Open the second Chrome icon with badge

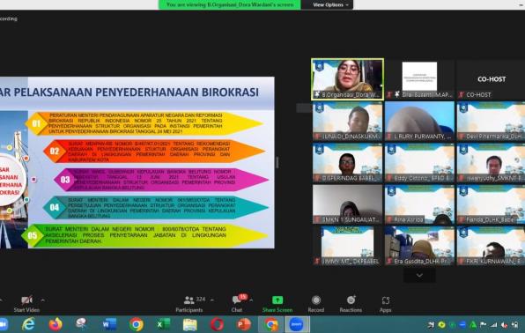point(270,324)
